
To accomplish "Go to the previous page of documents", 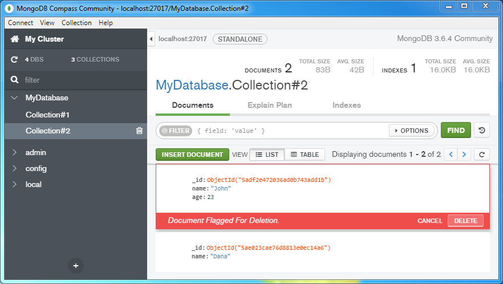I will click(451, 155).
